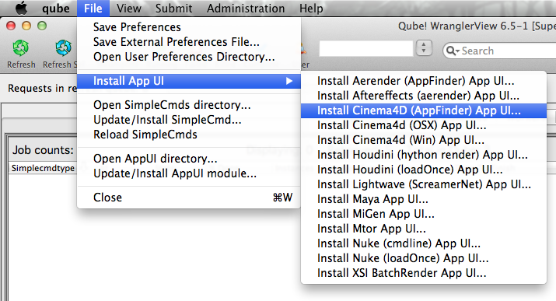Choose Update/Install AppUI module
The image size is (556, 301).
tap(175, 173)
